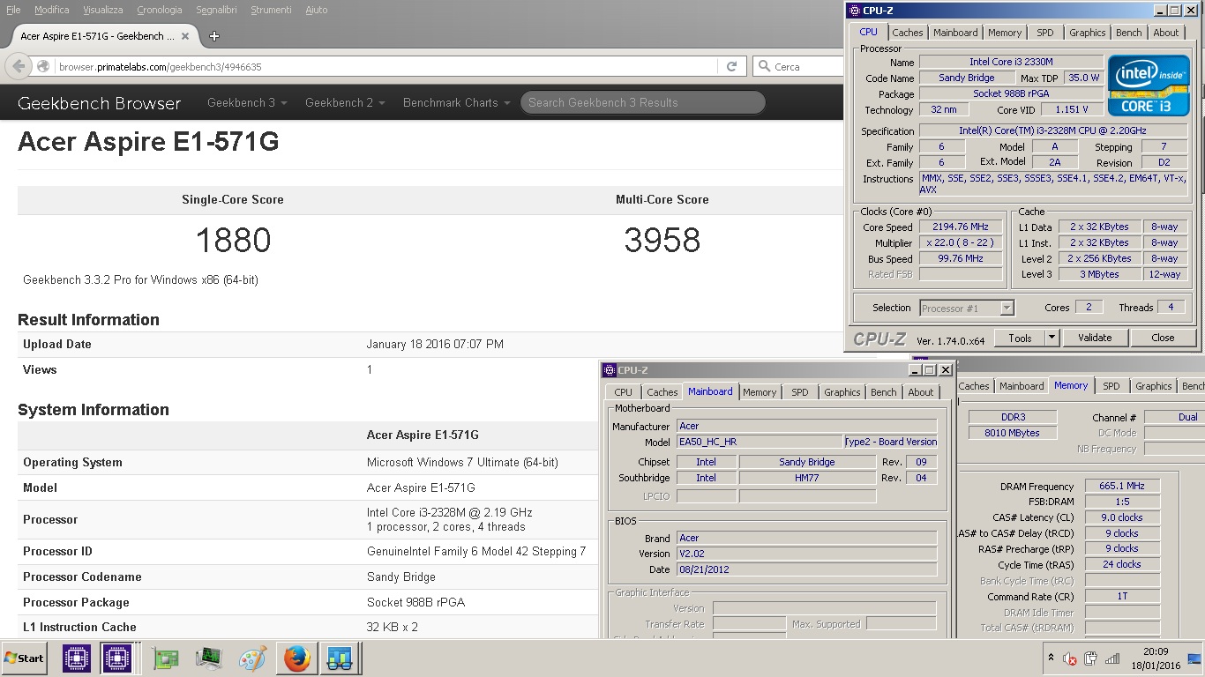
Task: Click the BIOS date field 08/21/2012
Action: pos(807,569)
